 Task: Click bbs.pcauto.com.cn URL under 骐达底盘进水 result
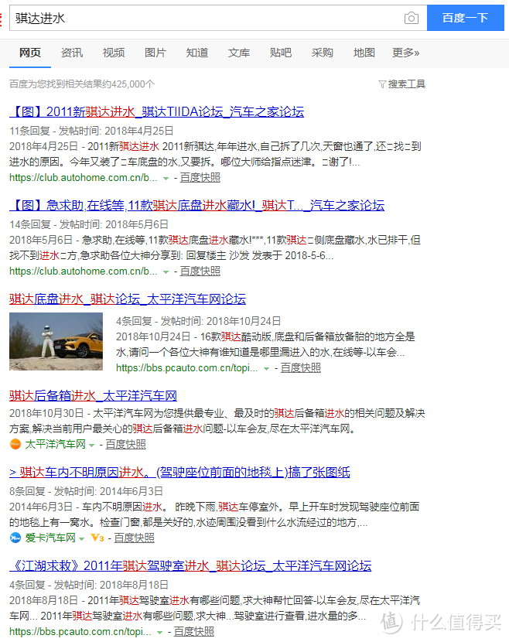tap(186, 368)
